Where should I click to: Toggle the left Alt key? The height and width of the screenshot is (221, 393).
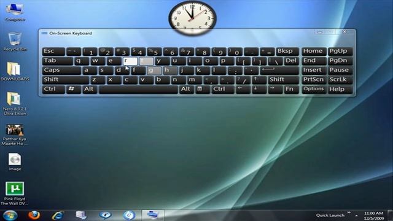90,90
